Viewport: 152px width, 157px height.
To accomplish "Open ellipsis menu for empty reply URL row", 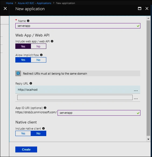I will [x=136, y=98].
